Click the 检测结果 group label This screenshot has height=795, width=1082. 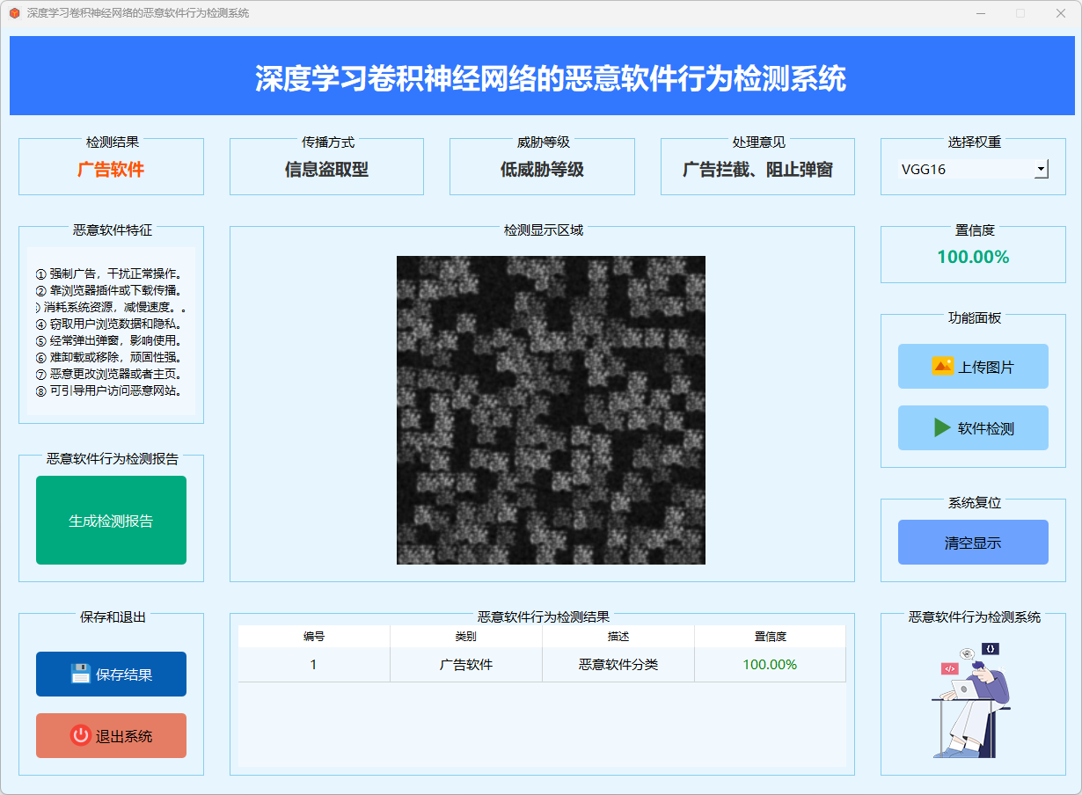pos(112,142)
